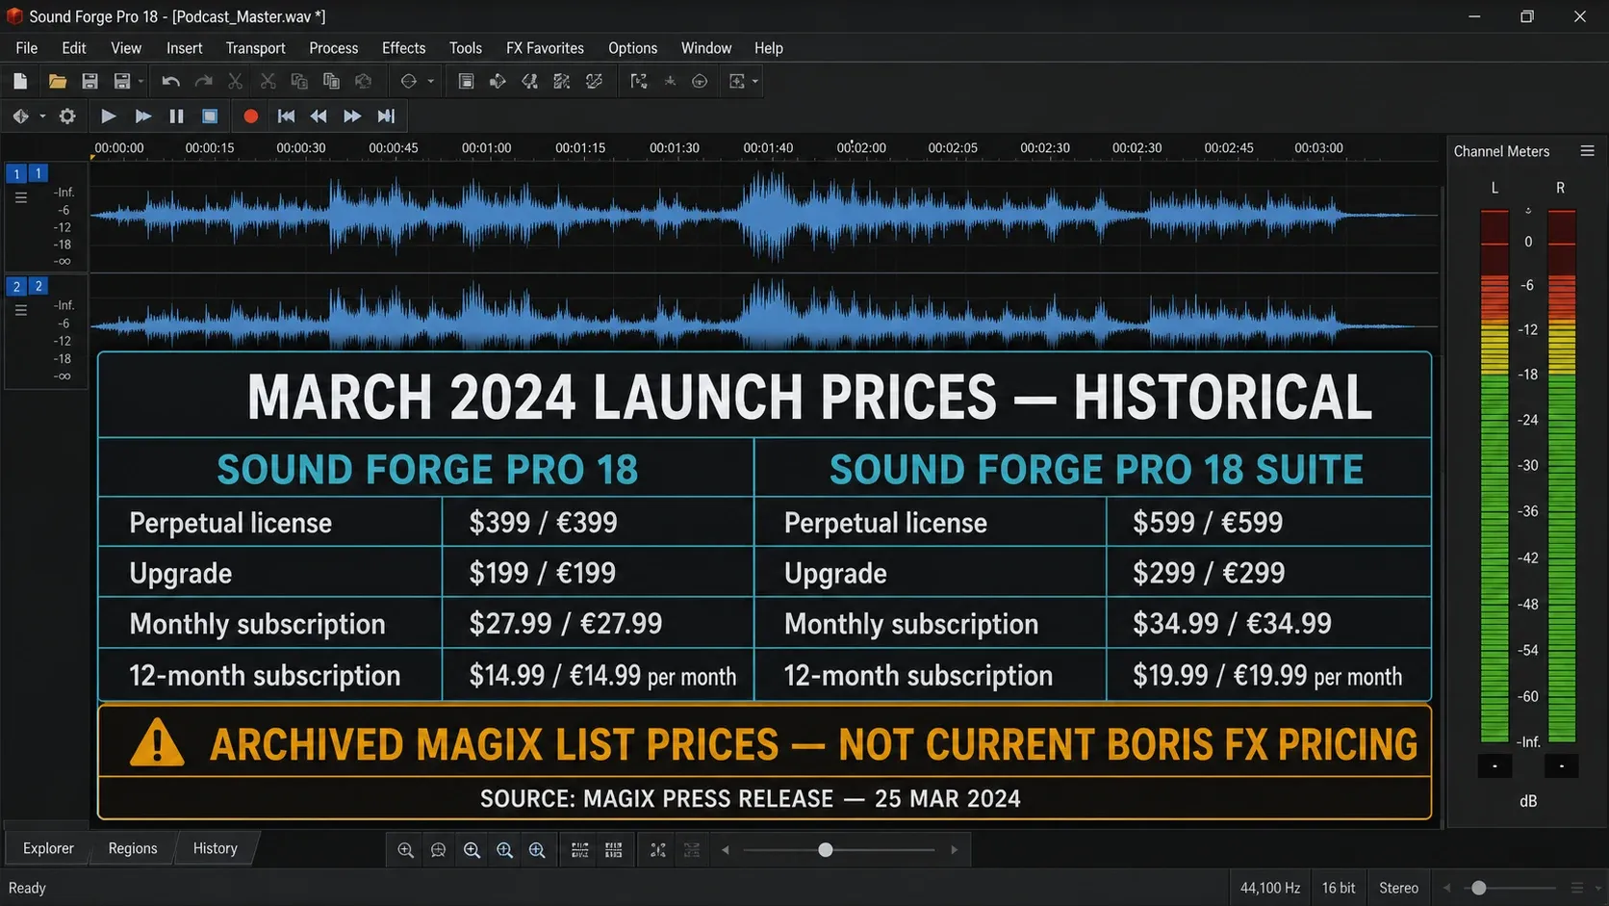Open the Options menu
The image size is (1609, 906).
[632, 48]
